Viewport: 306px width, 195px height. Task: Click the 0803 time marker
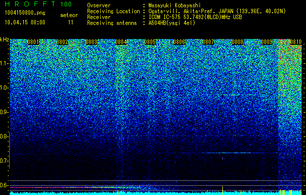91,42
